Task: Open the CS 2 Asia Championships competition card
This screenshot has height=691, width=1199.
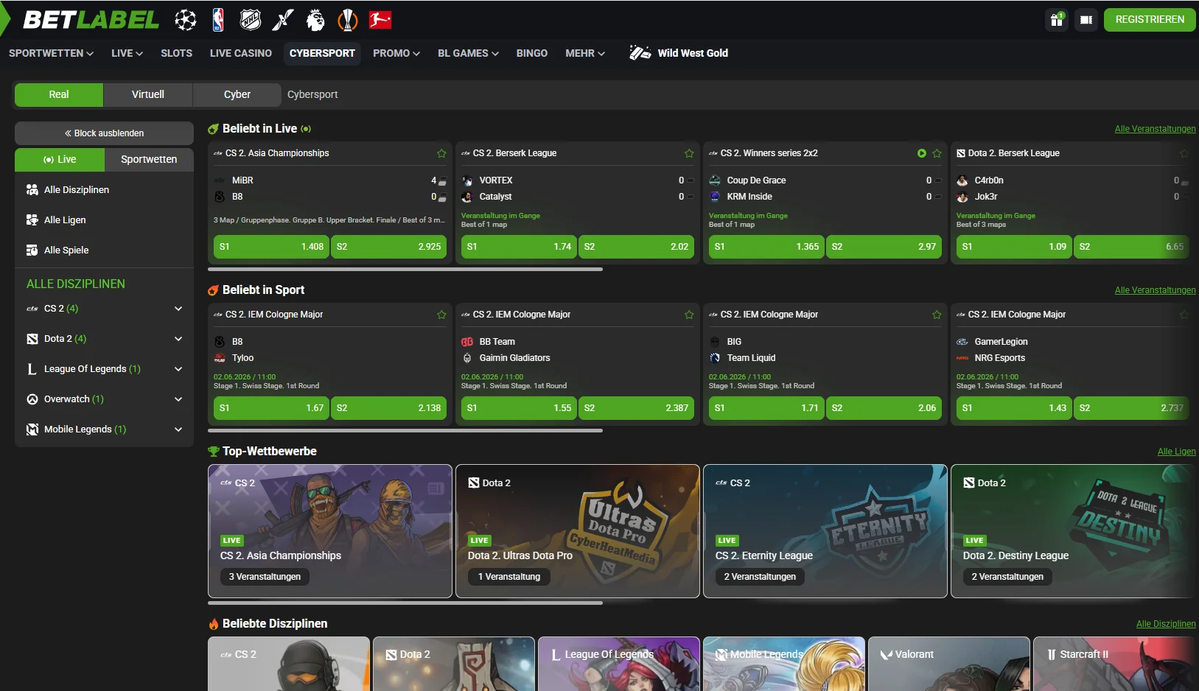Action: click(330, 531)
